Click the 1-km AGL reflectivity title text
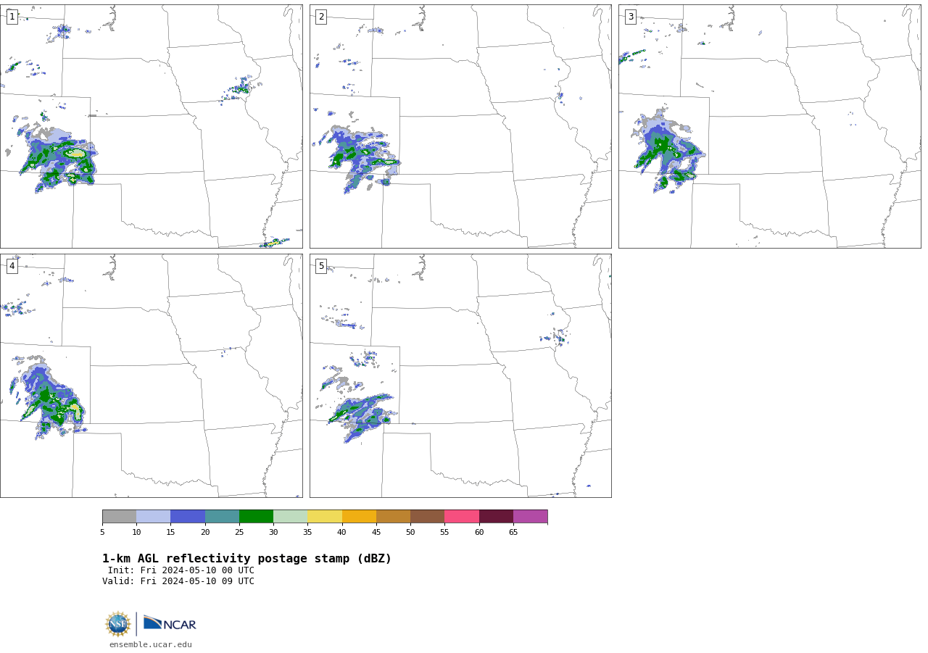Viewport: 928px width, 653px height. [246, 559]
